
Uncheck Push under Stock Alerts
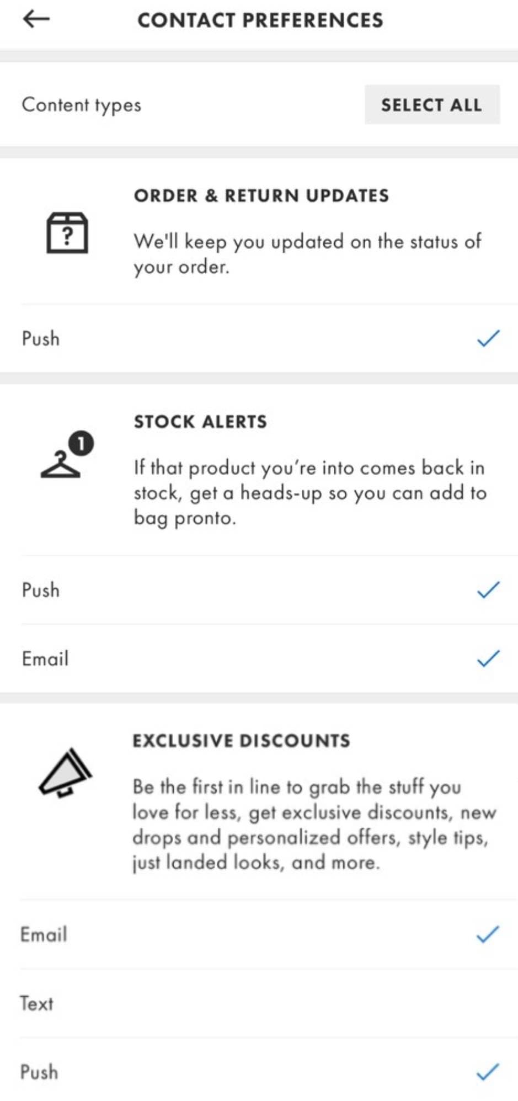tap(488, 590)
